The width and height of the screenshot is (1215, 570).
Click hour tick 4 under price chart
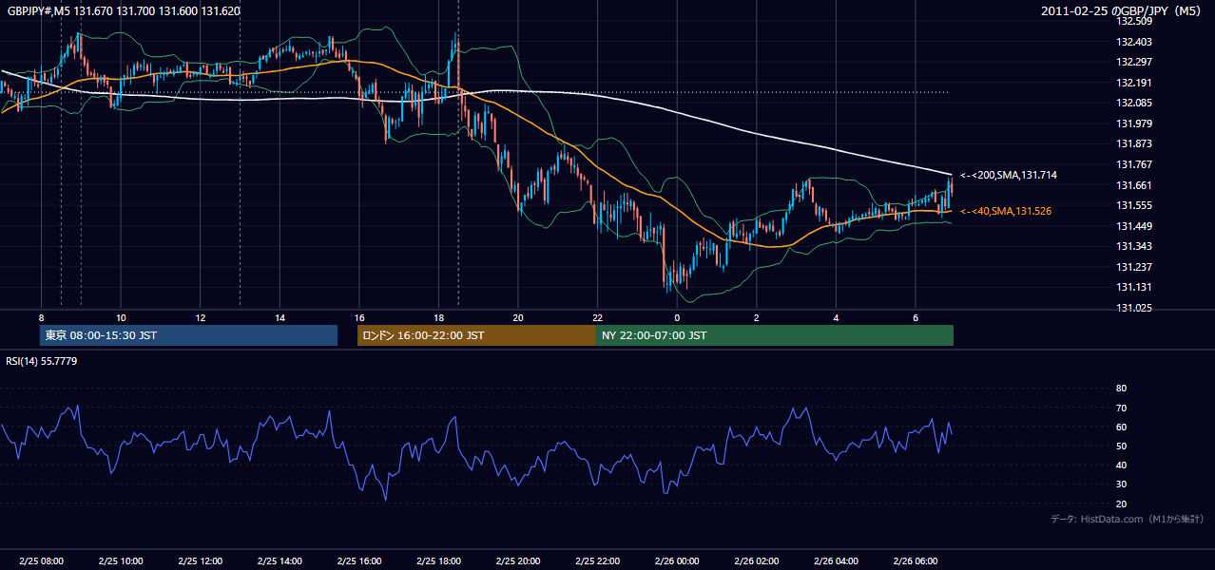click(x=836, y=317)
